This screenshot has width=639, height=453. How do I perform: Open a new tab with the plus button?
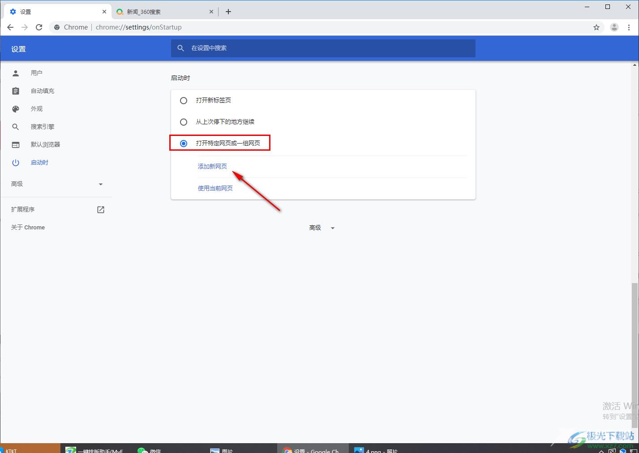[228, 12]
